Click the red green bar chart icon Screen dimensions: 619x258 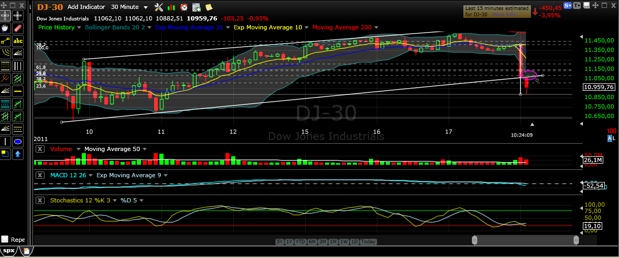click(171, 7)
